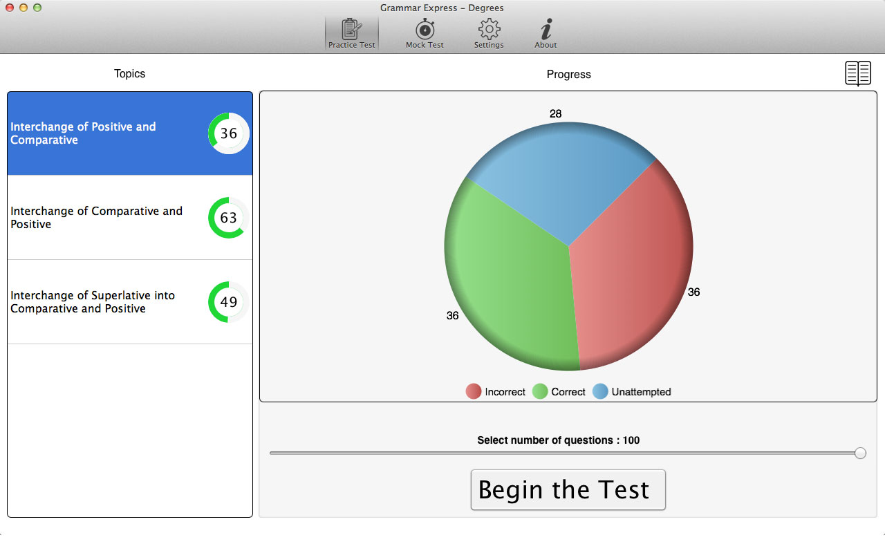Click the progress ring showing 49
This screenshot has width=885, height=553.
(x=229, y=302)
